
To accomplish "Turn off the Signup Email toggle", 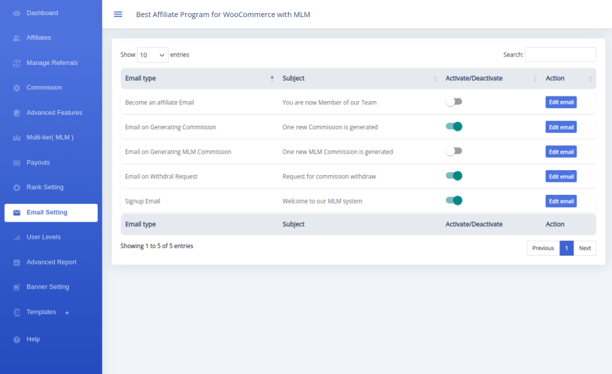I will 454,200.
